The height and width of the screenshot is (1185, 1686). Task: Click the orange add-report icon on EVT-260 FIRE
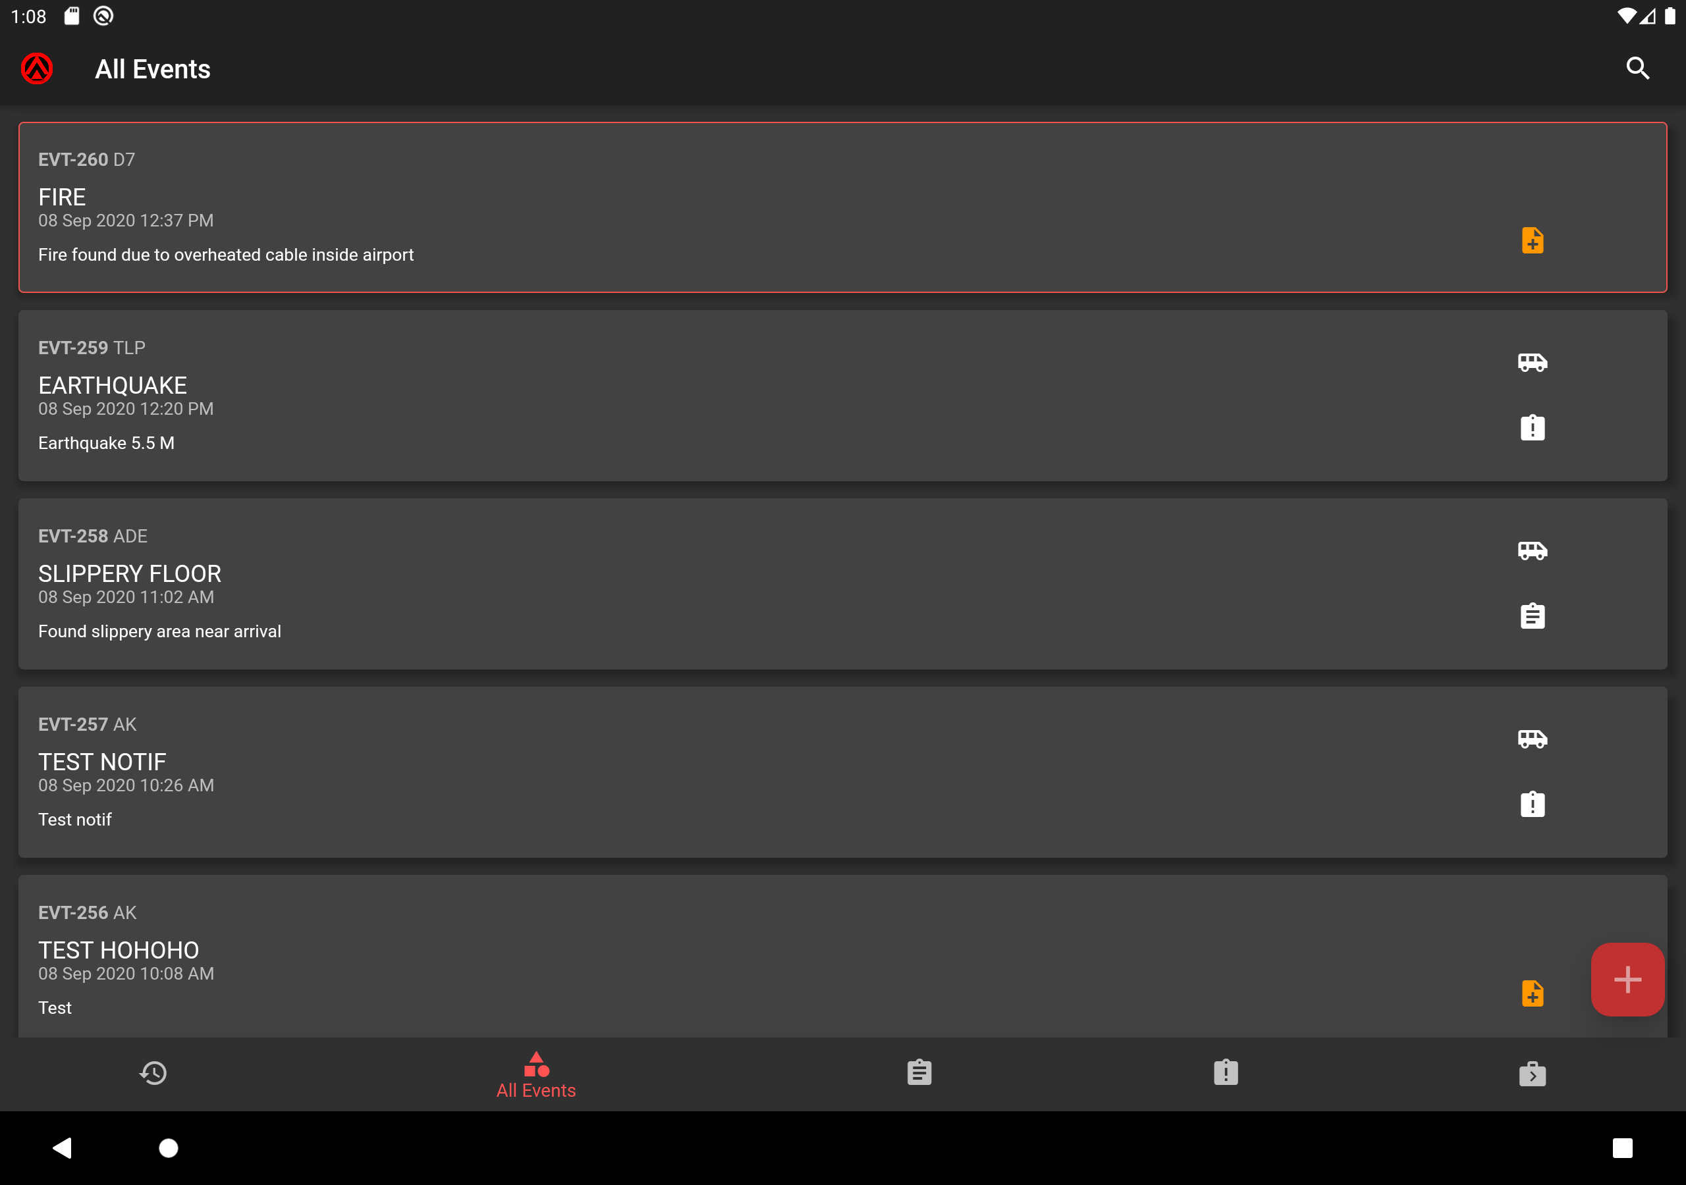coord(1532,240)
